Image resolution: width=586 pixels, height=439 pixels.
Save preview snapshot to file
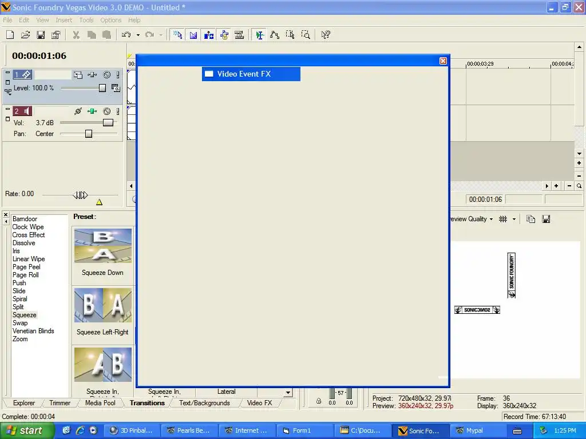coord(546,219)
